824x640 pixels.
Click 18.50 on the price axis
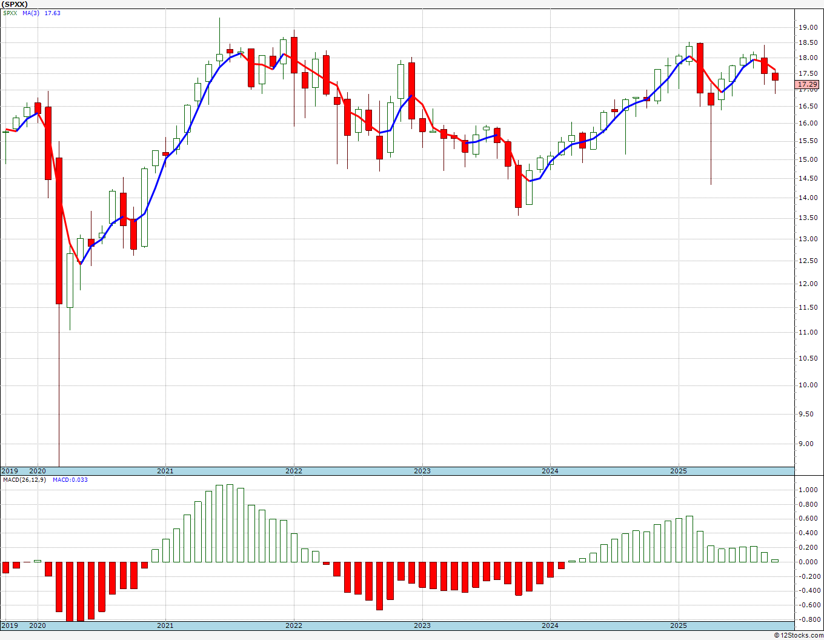pos(807,42)
